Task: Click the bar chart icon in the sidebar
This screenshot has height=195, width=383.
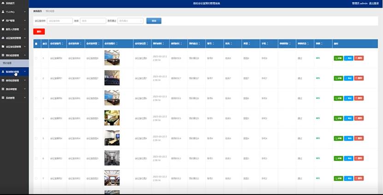Action: click(x=3, y=38)
